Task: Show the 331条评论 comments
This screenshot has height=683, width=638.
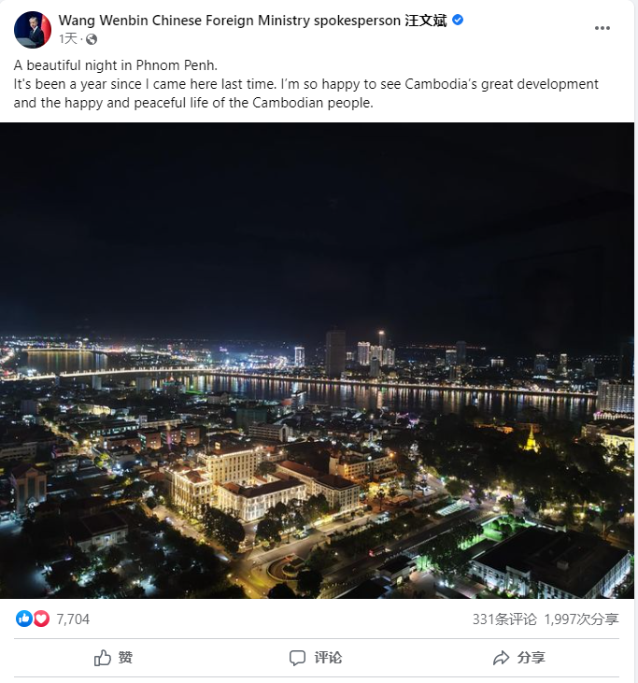Action: point(504,619)
